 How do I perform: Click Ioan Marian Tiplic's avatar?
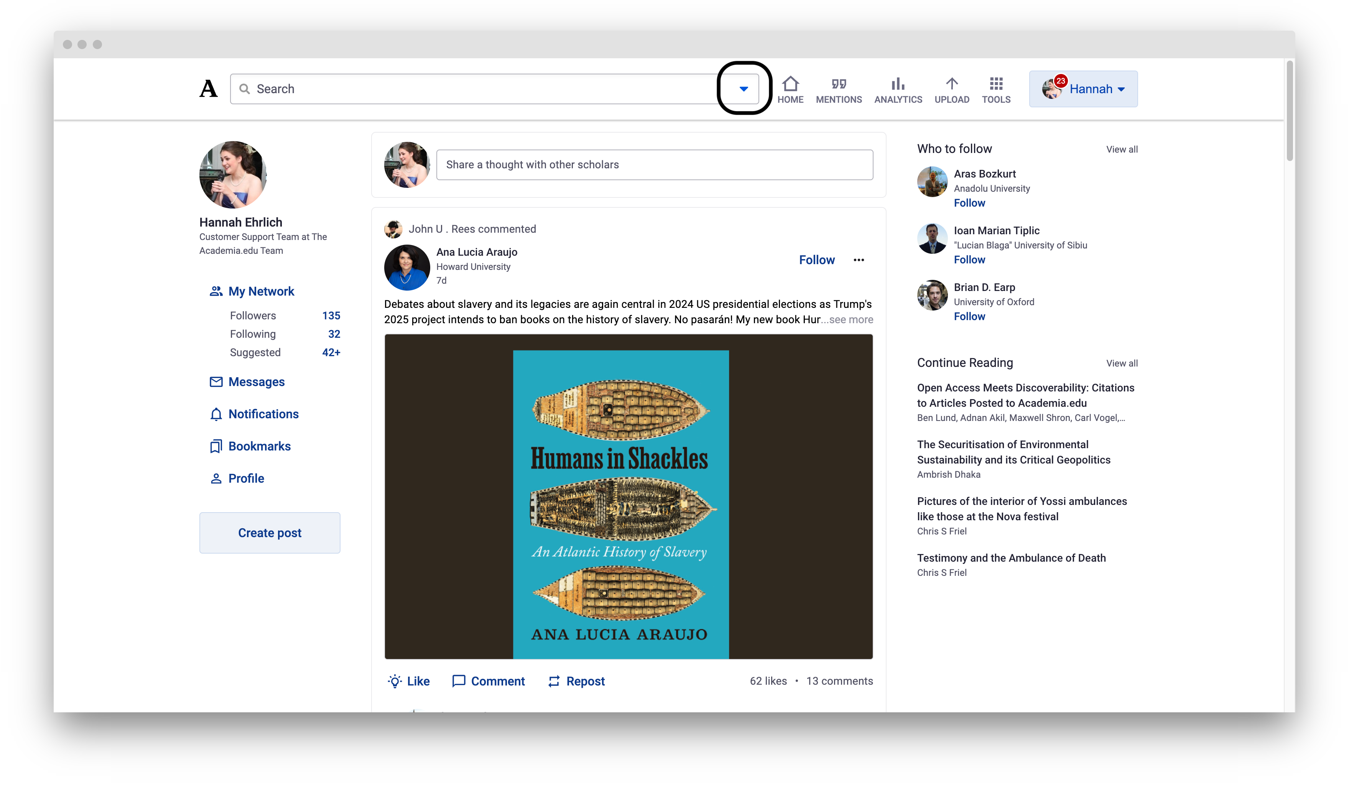932,239
